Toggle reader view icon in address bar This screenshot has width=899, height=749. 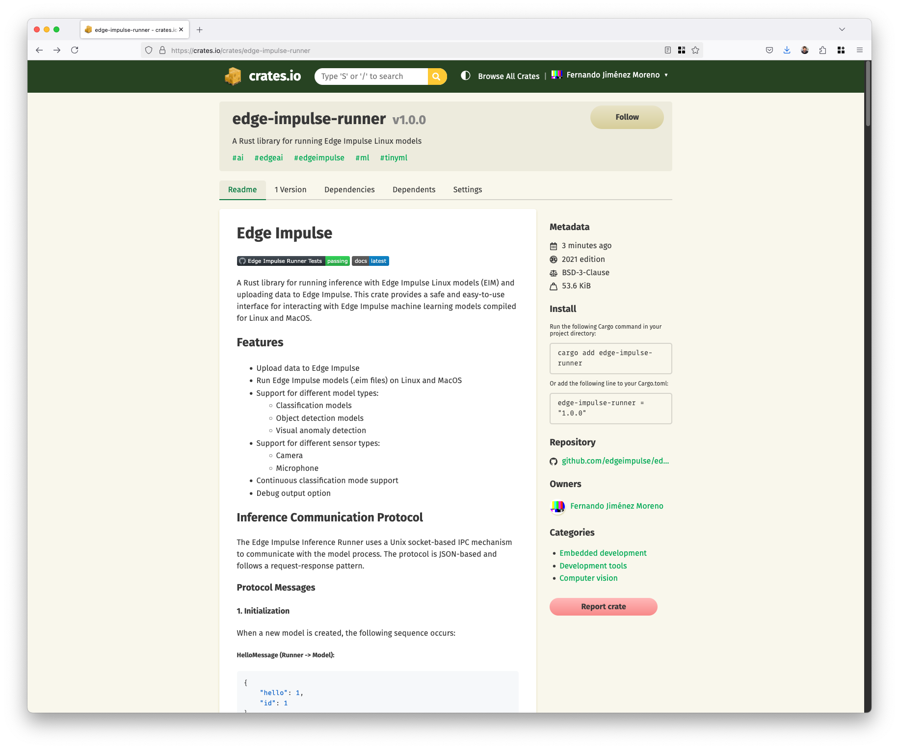pos(668,50)
